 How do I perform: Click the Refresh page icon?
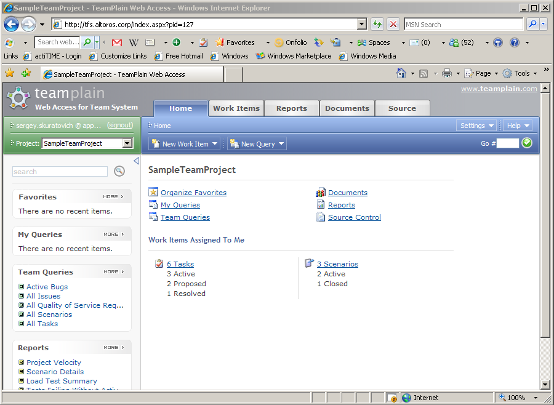pos(377,25)
